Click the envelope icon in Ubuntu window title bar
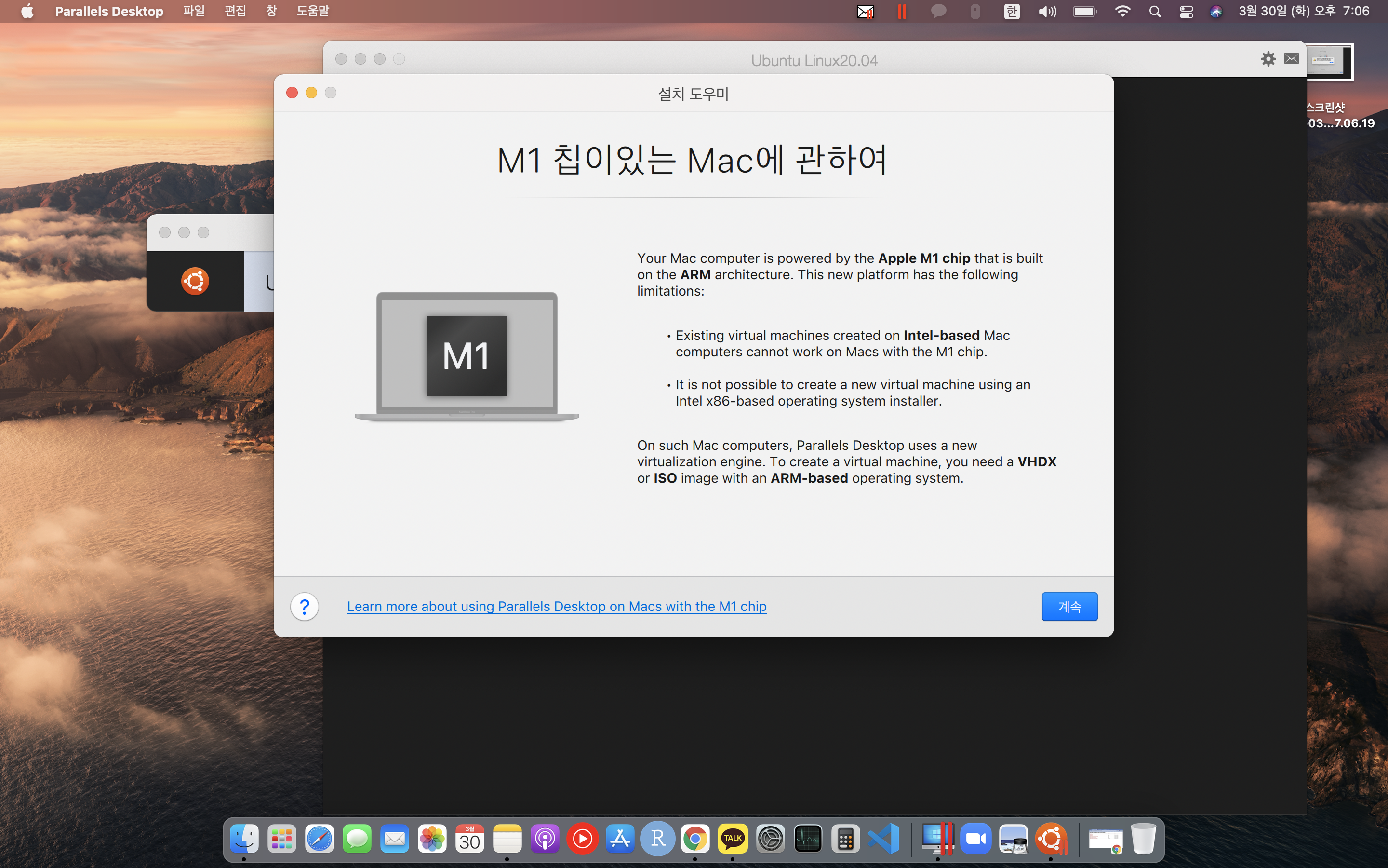 pos(1291,58)
